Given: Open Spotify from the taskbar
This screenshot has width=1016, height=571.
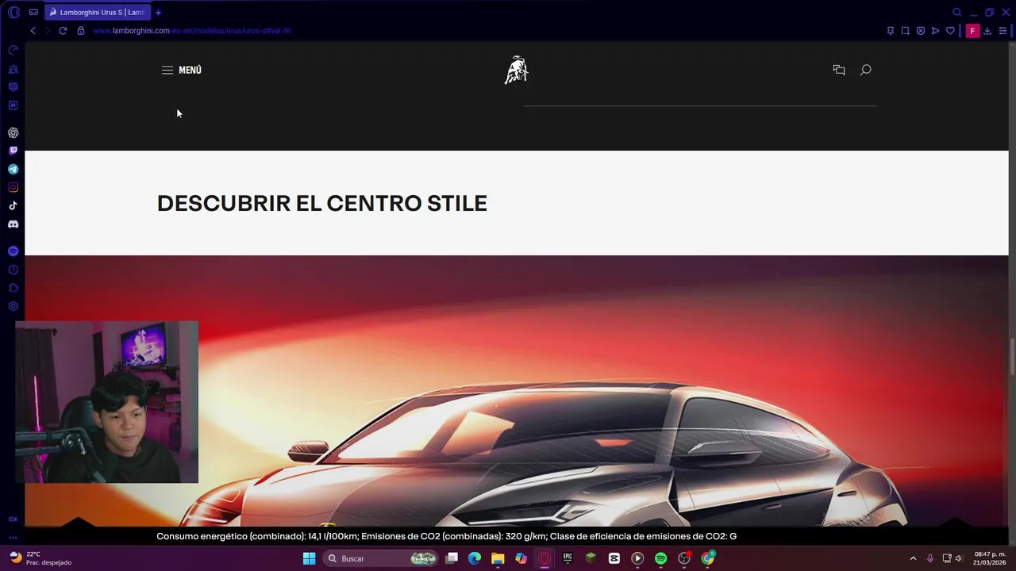Looking at the screenshot, I should [660, 558].
